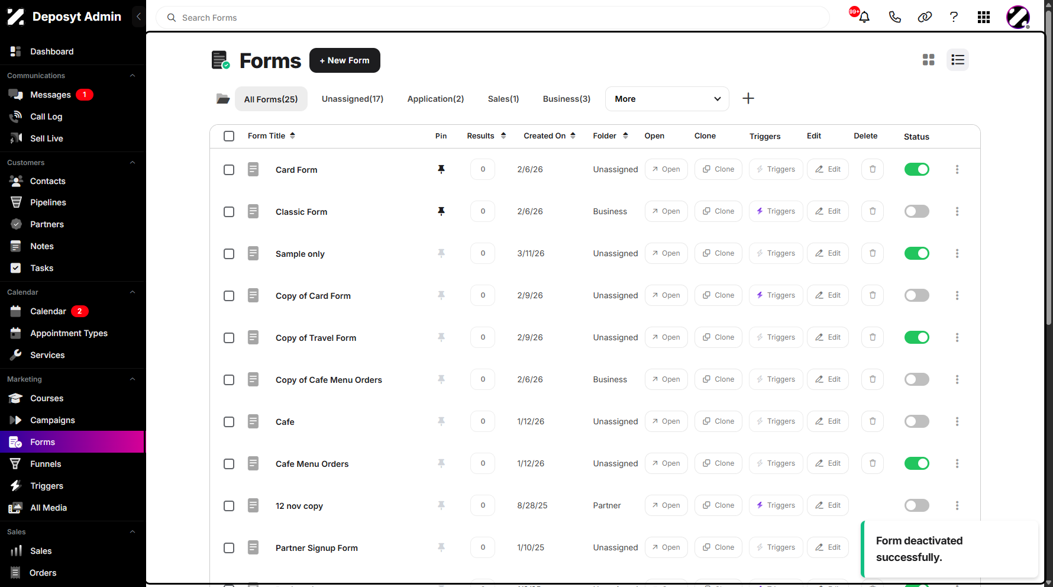Screen dimensions: 1053x587
Task: Pin the Sample only form
Action: 441,253
